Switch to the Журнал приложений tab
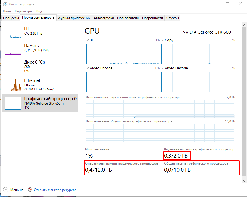This screenshot has height=197, width=247. pos(74,18)
